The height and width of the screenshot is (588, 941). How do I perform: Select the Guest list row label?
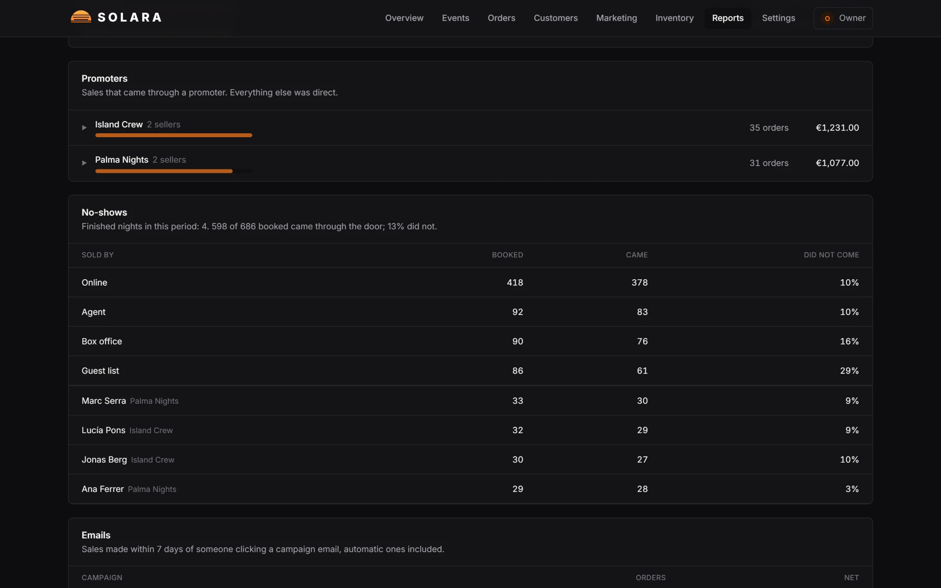tap(100, 370)
